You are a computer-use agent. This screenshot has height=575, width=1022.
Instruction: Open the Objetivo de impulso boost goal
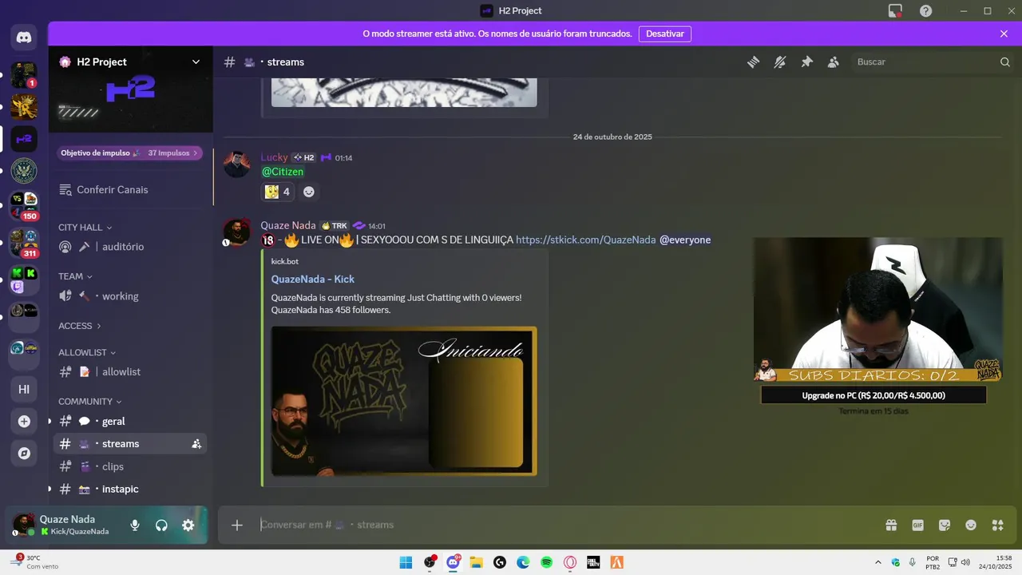click(129, 153)
